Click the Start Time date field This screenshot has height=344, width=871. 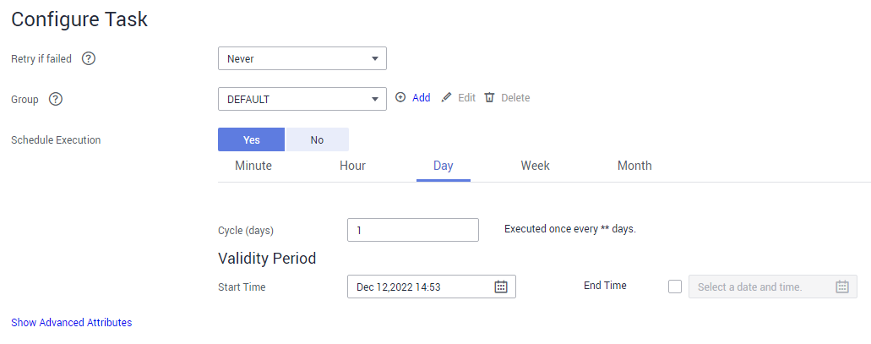(432, 287)
